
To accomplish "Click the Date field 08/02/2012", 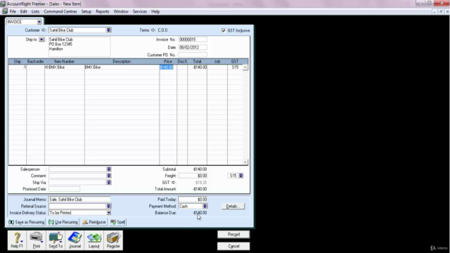I will [x=193, y=47].
